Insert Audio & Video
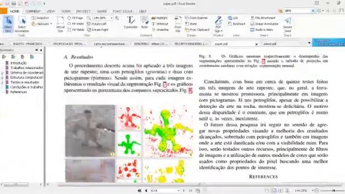The image size is (345, 194). coord(262,30)
